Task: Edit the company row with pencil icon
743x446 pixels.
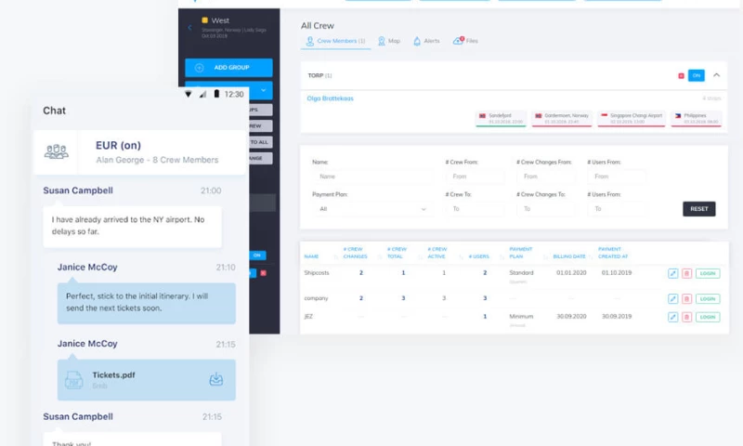Action: (x=672, y=298)
